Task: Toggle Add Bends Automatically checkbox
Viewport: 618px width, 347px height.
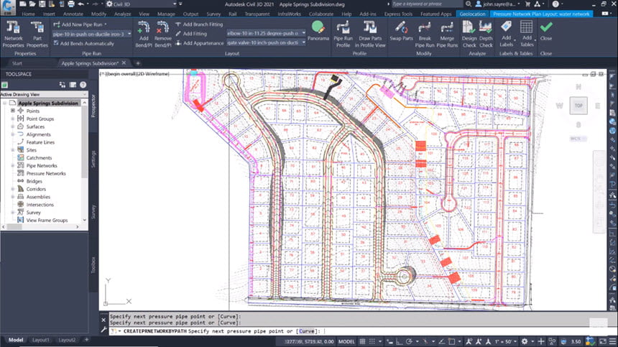Action: pyautogui.click(x=56, y=43)
